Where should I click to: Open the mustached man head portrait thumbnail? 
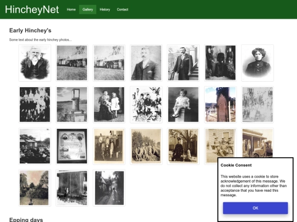(146, 63)
